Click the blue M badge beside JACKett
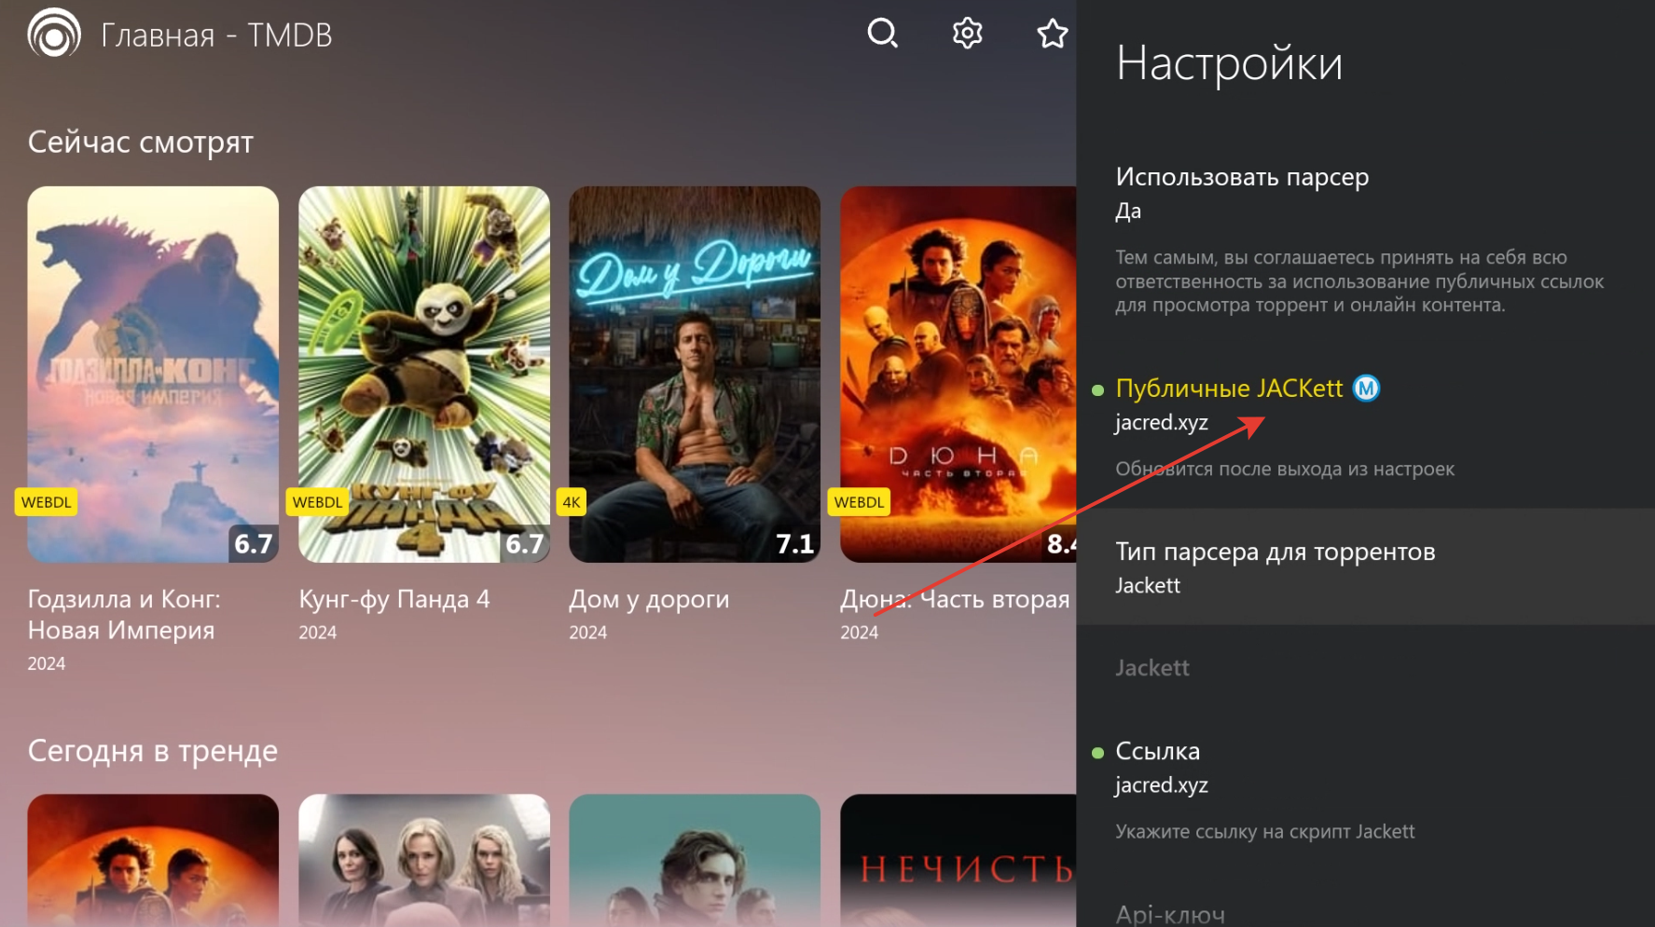 pos(1366,389)
